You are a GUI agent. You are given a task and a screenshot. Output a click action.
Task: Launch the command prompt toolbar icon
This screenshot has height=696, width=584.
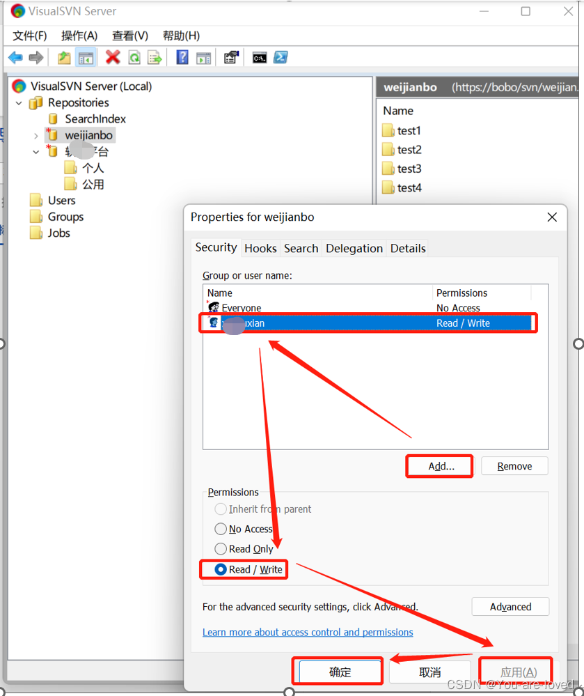tap(260, 57)
